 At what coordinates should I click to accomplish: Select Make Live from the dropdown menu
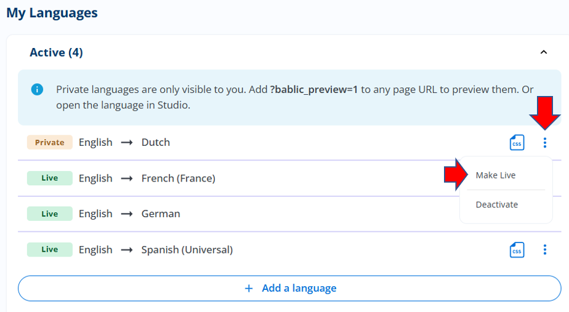pos(496,175)
